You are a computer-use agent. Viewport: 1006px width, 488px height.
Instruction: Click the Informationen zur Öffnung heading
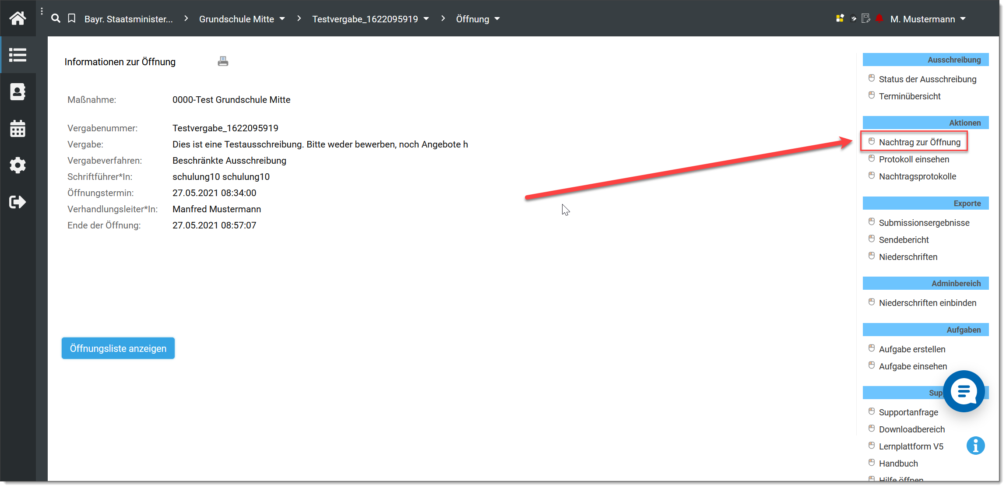[x=120, y=62]
